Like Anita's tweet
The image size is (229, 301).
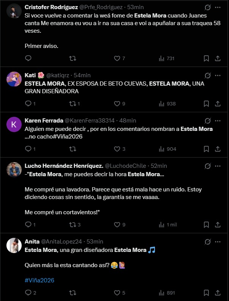click(x=117, y=293)
